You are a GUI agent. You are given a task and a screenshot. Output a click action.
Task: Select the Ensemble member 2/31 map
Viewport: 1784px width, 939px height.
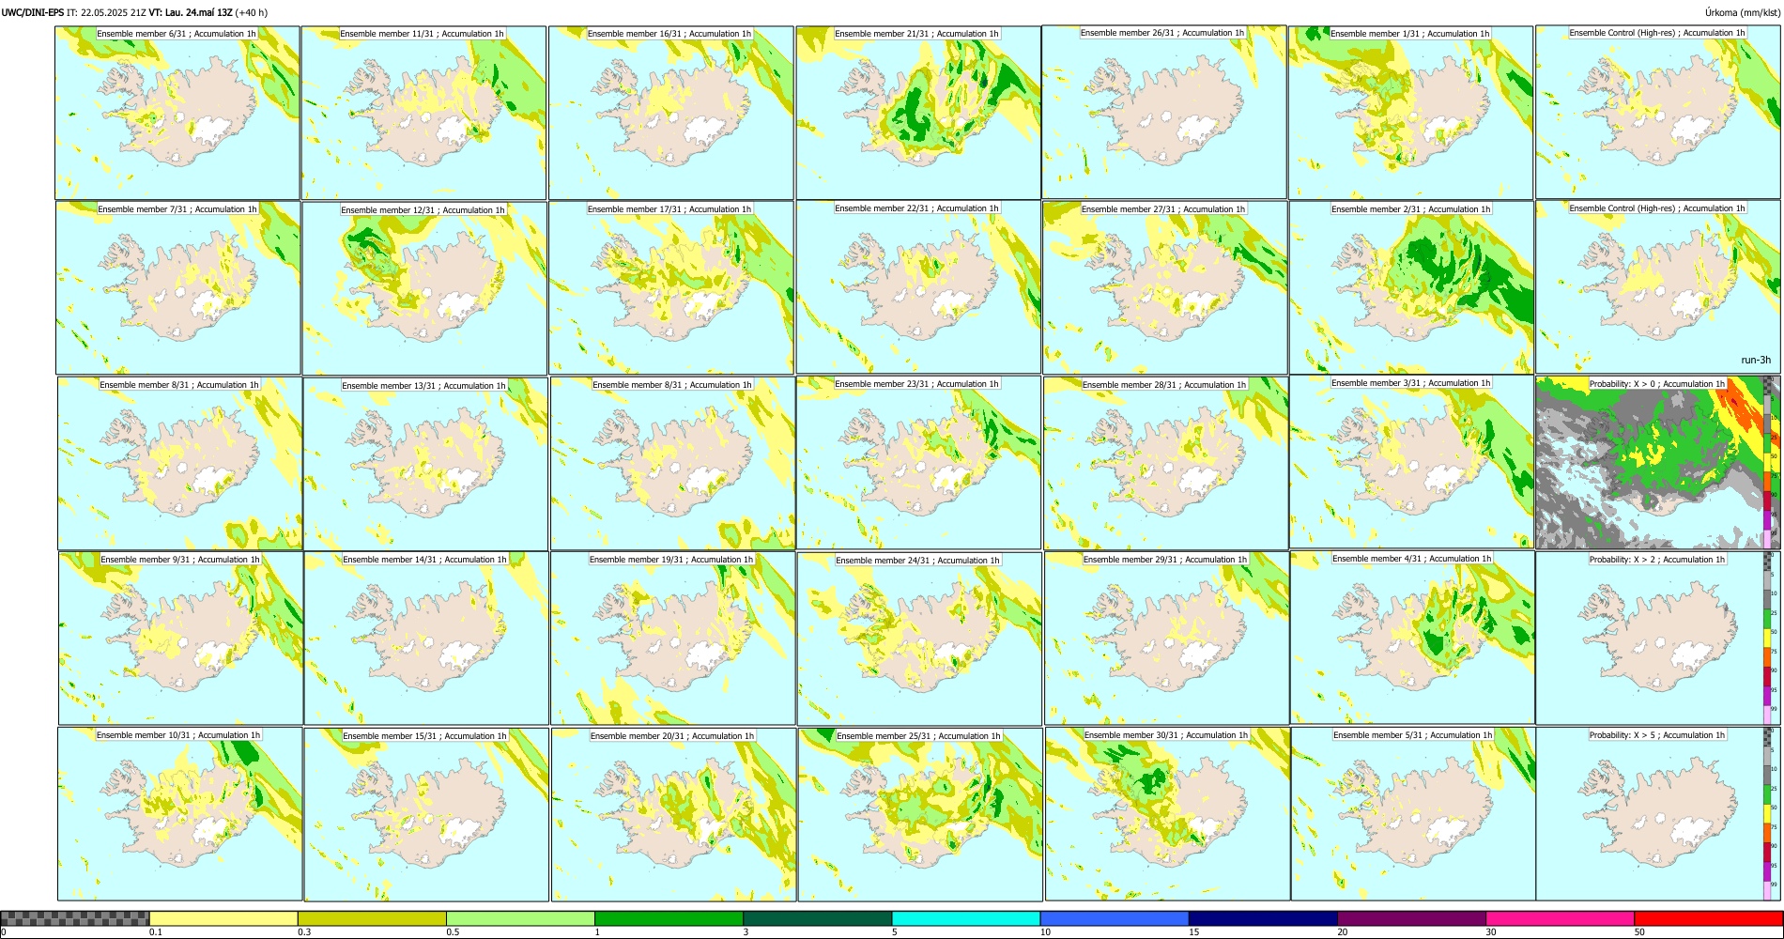click(x=1412, y=288)
